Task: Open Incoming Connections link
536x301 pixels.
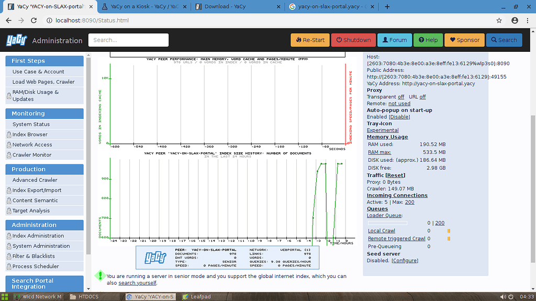Action: (397, 195)
